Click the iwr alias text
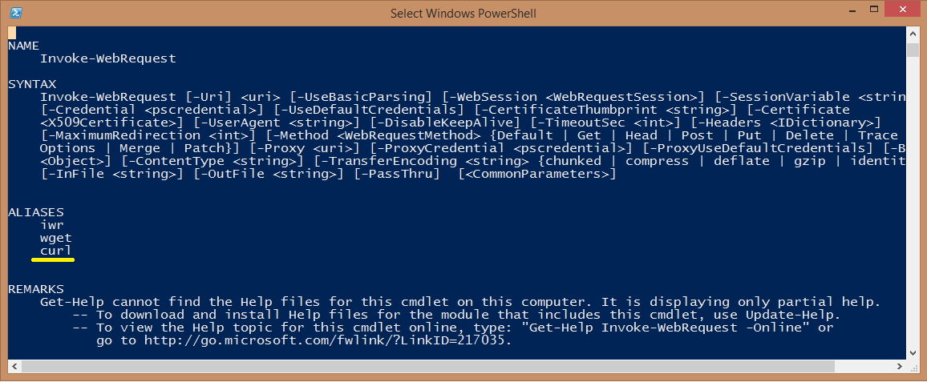 pos(52,225)
